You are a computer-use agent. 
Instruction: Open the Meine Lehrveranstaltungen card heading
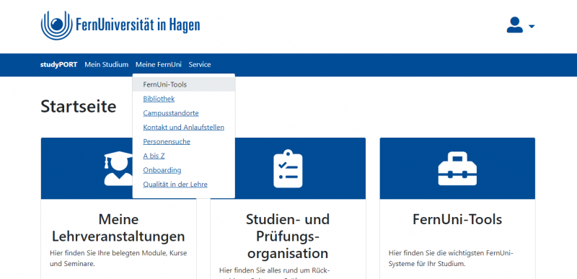pos(118,228)
